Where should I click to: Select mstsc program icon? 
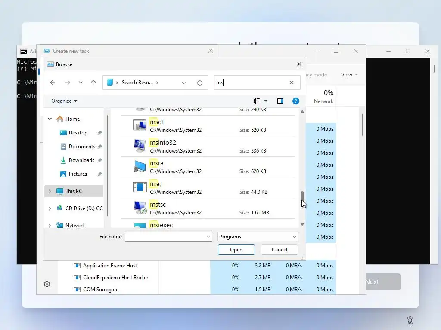[x=140, y=208]
